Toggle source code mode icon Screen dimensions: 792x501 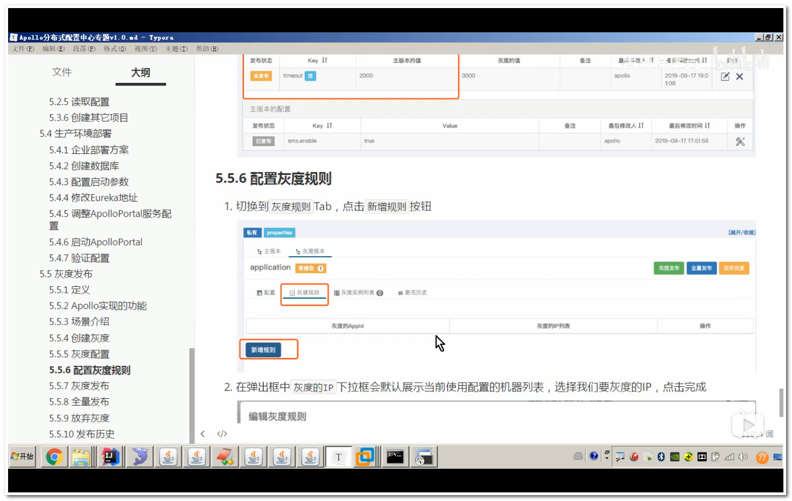tap(222, 434)
